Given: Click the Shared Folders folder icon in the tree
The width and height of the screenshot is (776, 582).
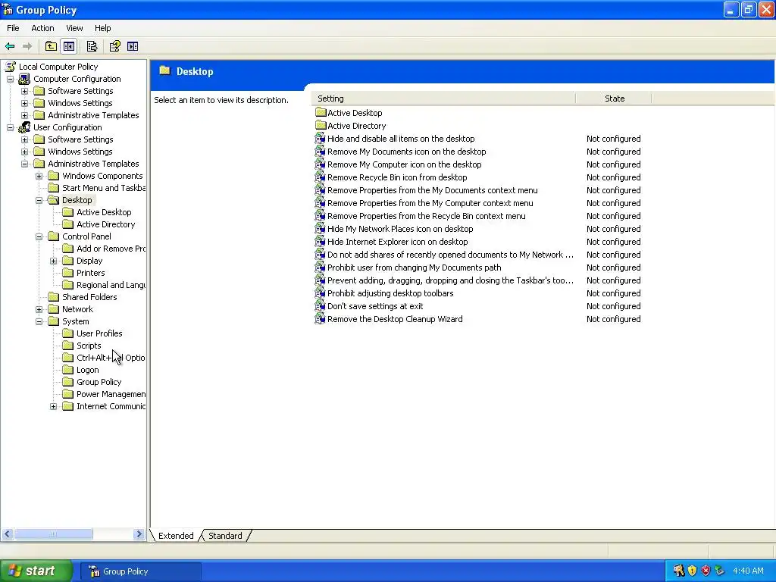Looking at the screenshot, I should pos(54,297).
